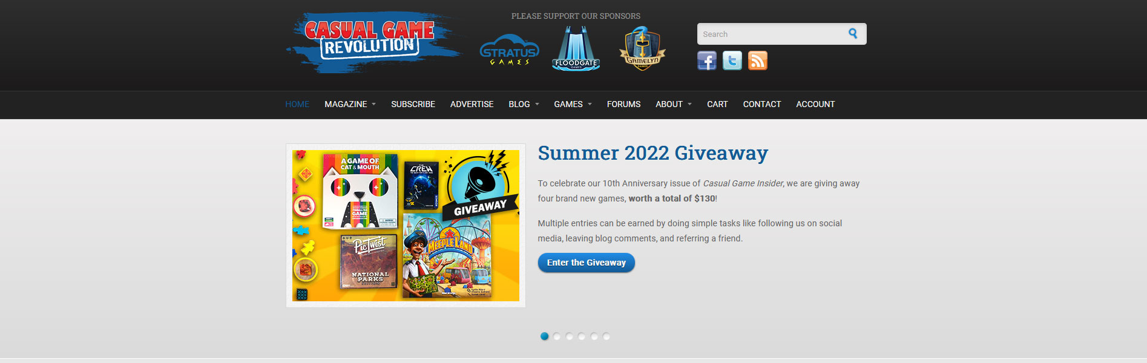Expand the Games dropdown menu
Viewport: 1147px width, 363px height.
coord(573,104)
